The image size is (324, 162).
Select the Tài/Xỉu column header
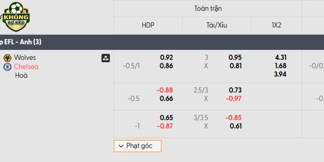217,25
